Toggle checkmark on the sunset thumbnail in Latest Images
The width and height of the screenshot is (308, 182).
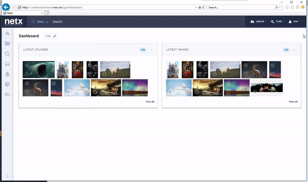click(273, 65)
